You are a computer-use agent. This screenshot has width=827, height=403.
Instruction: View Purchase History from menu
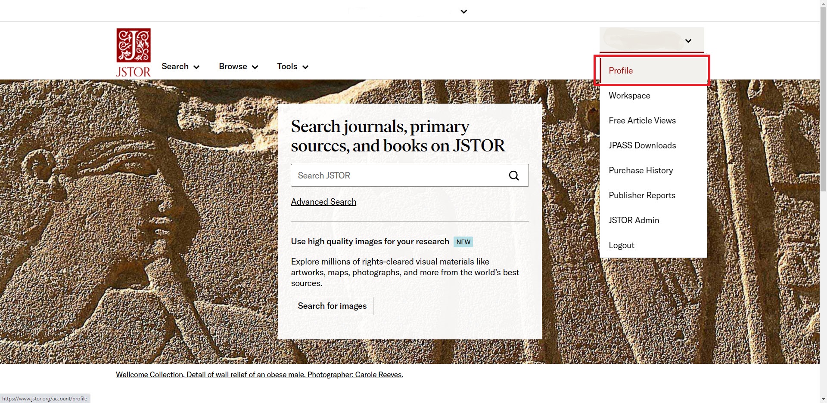coord(653,170)
